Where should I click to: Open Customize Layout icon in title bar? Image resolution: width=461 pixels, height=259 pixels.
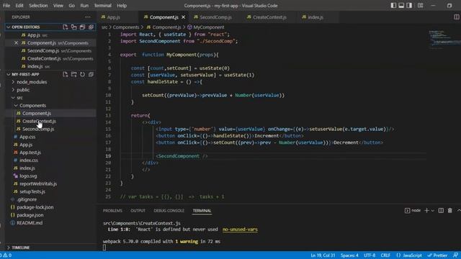(x=421, y=6)
